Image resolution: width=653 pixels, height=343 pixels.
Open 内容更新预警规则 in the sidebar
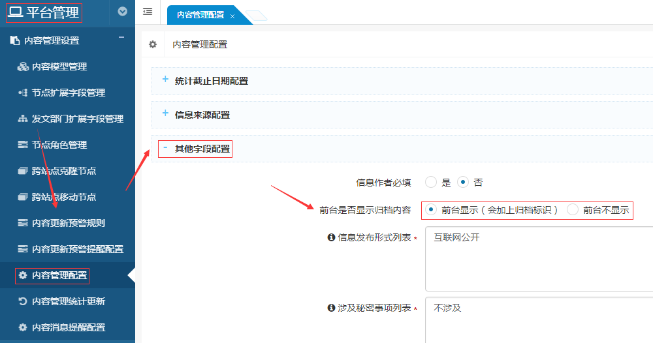coord(68,223)
